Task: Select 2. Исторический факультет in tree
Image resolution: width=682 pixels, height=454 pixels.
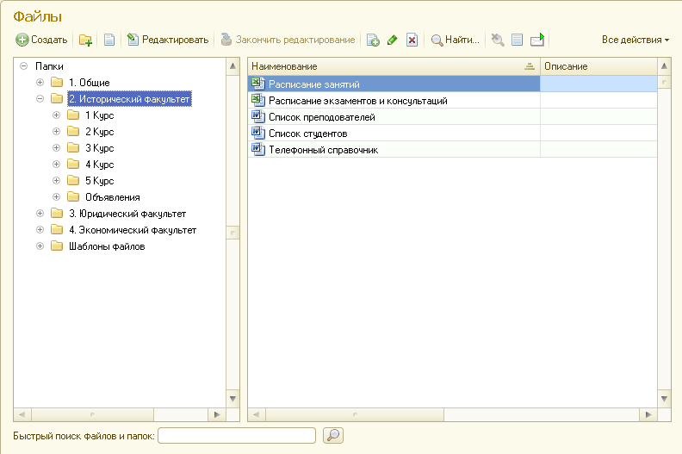Action: click(129, 99)
